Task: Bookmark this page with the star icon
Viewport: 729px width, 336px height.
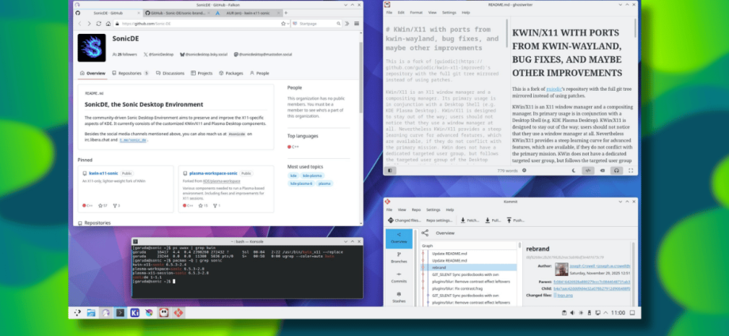Action: pos(283,24)
